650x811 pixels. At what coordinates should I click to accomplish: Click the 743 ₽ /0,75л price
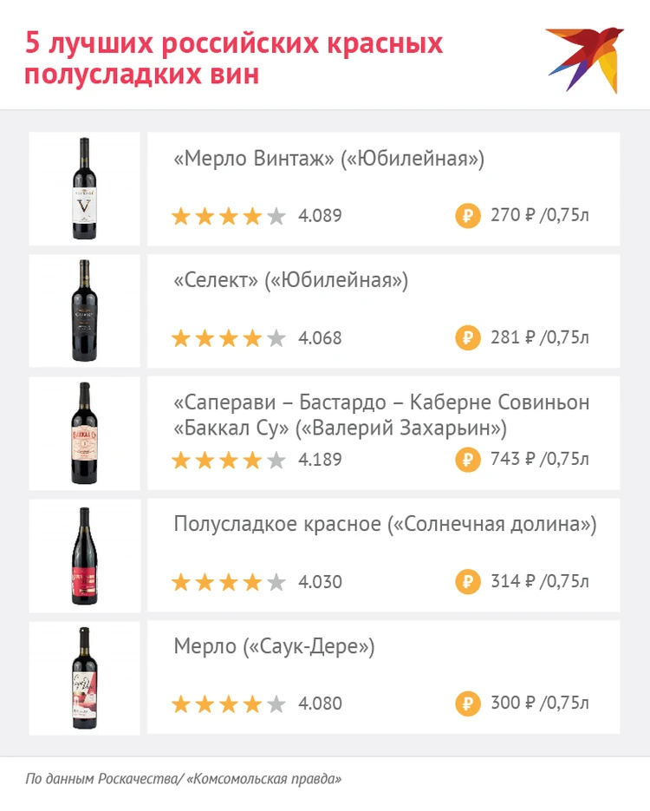(539, 460)
